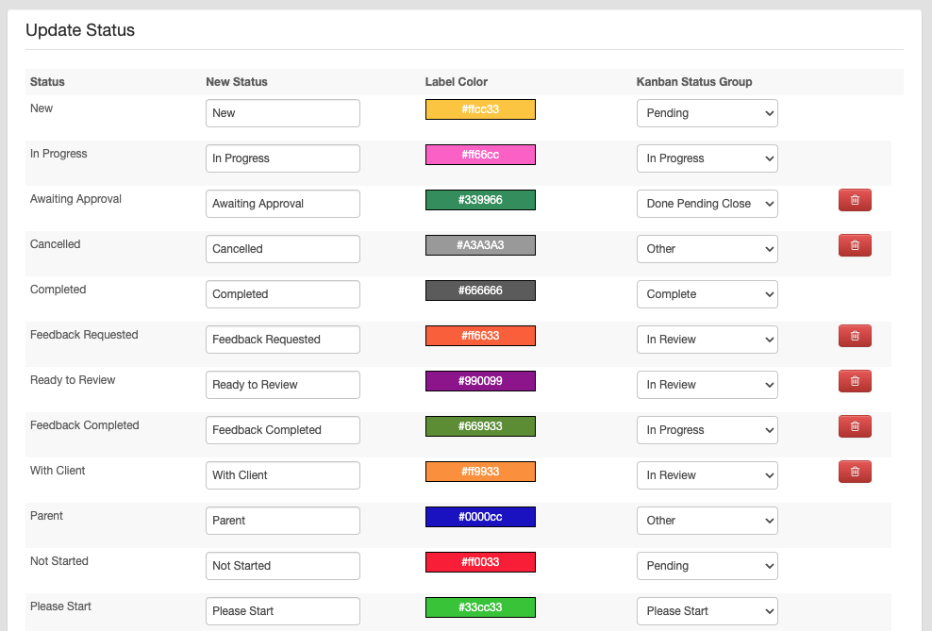Image resolution: width=932 pixels, height=631 pixels.
Task: Change the Please Start Kanban group dropdown
Action: tap(707, 611)
